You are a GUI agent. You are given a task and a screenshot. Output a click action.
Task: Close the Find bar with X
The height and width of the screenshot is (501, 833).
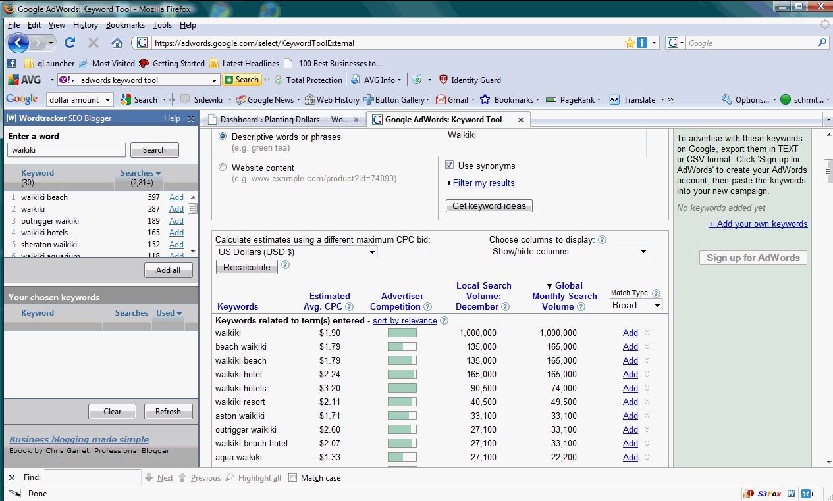click(x=12, y=478)
